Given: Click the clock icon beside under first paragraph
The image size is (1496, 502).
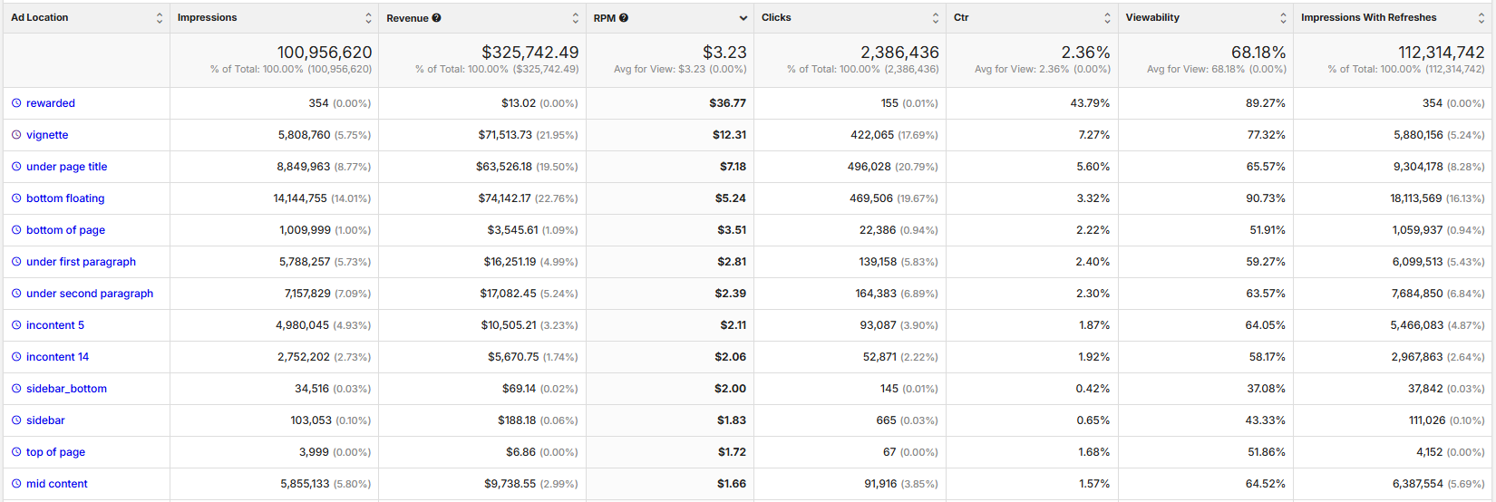Looking at the screenshot, I should click(x=16, y=262).
